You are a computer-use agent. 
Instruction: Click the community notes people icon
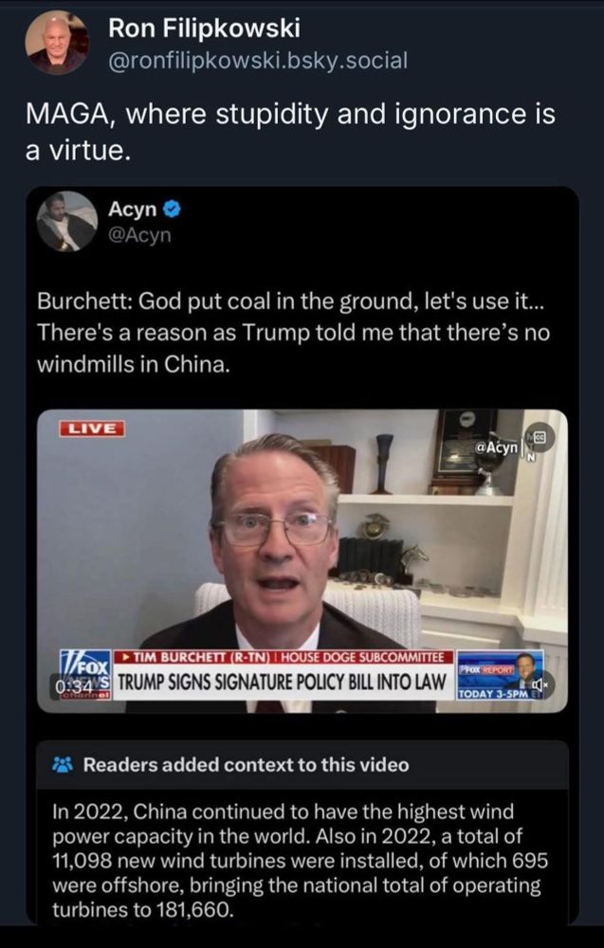[63, 765]
